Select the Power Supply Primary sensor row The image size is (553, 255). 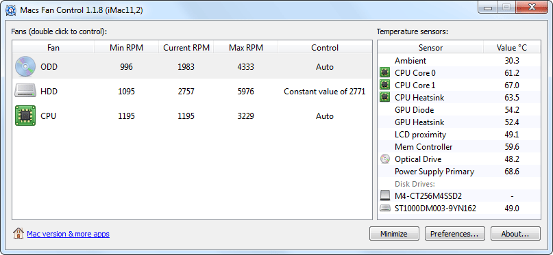(x=459, y=172)
